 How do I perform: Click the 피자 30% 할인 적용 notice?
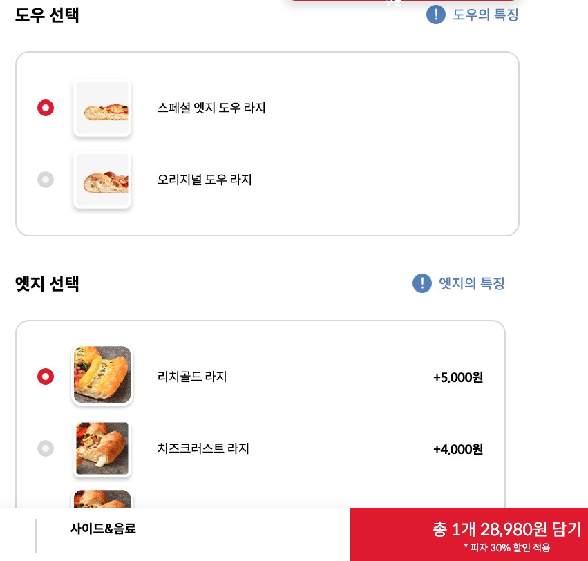click(506, 546)
